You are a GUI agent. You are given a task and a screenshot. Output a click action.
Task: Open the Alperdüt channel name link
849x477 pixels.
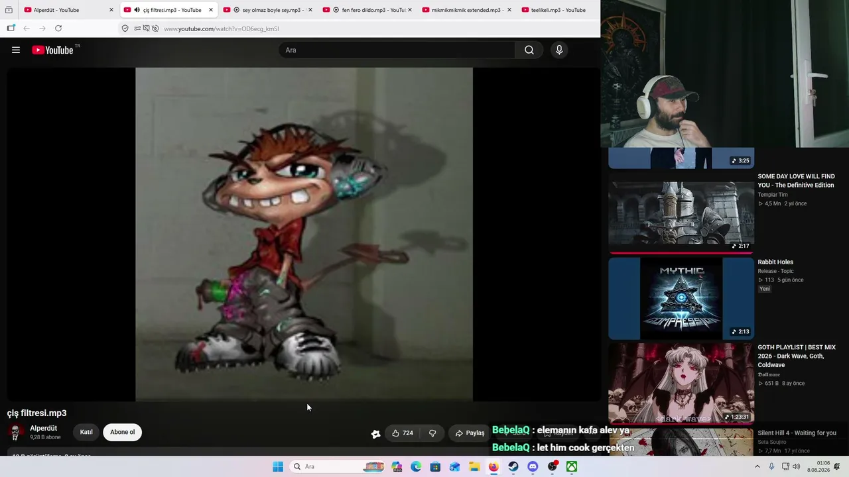click(x=43, y=428)
